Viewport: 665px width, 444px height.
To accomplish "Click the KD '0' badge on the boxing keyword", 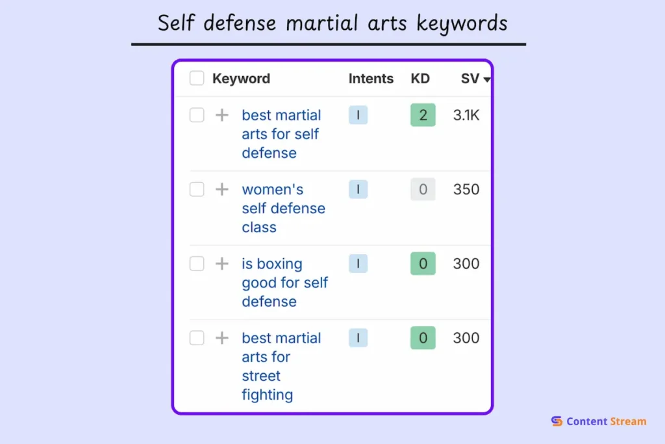I will 422,264.
